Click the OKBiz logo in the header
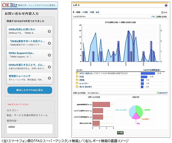172x143 pixels. coord(10,5)
